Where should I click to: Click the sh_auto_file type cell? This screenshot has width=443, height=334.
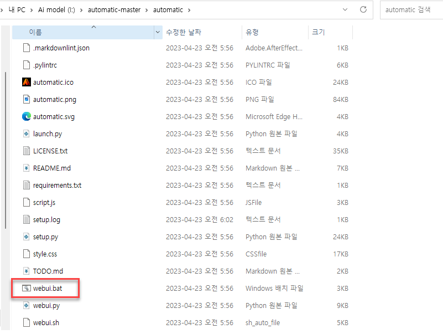[263, 323]
